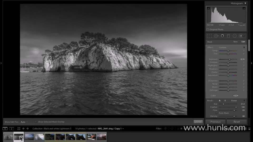
Task: Show the left panel group
Action: [x=1, y=63]
